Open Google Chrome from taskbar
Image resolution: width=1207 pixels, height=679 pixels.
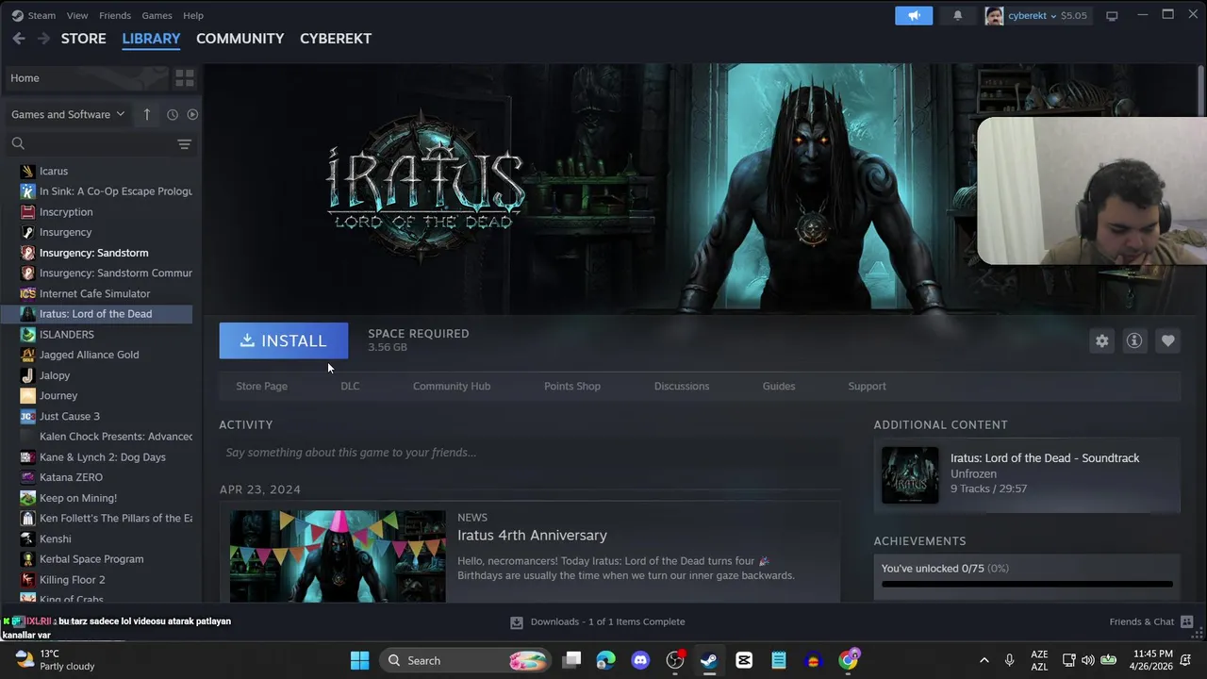coord(849,660)
